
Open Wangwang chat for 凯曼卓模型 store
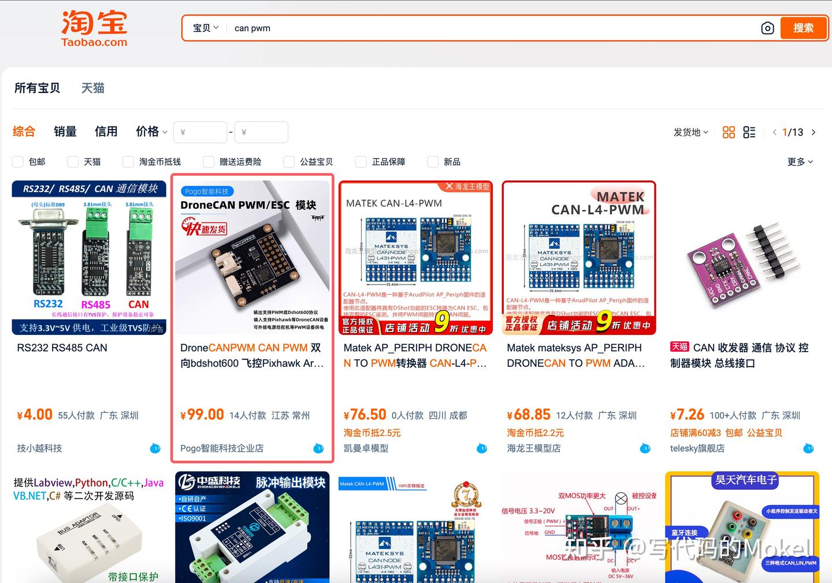coord(482,448)
